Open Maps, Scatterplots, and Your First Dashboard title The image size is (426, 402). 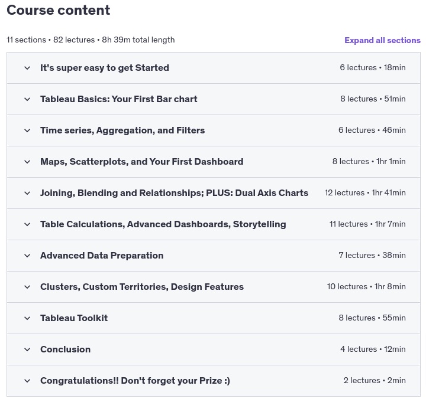click(142, 162)
